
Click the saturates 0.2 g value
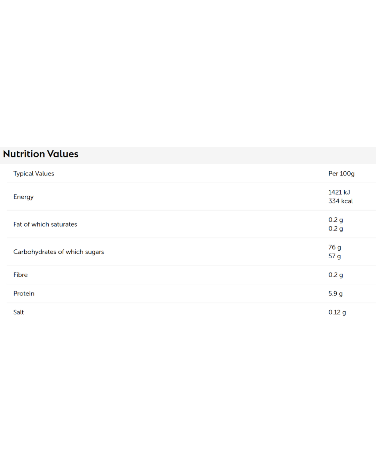click(335, 229)
